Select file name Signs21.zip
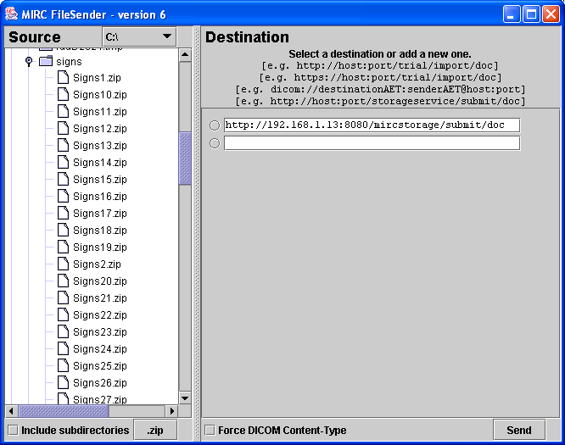Image resolution: width=565 pixels, height=445 pixels. 100,298
